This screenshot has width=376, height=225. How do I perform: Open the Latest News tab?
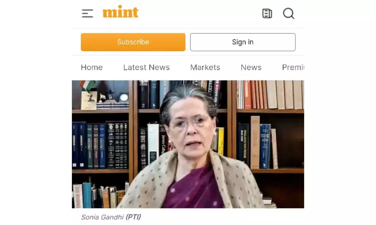146,67
